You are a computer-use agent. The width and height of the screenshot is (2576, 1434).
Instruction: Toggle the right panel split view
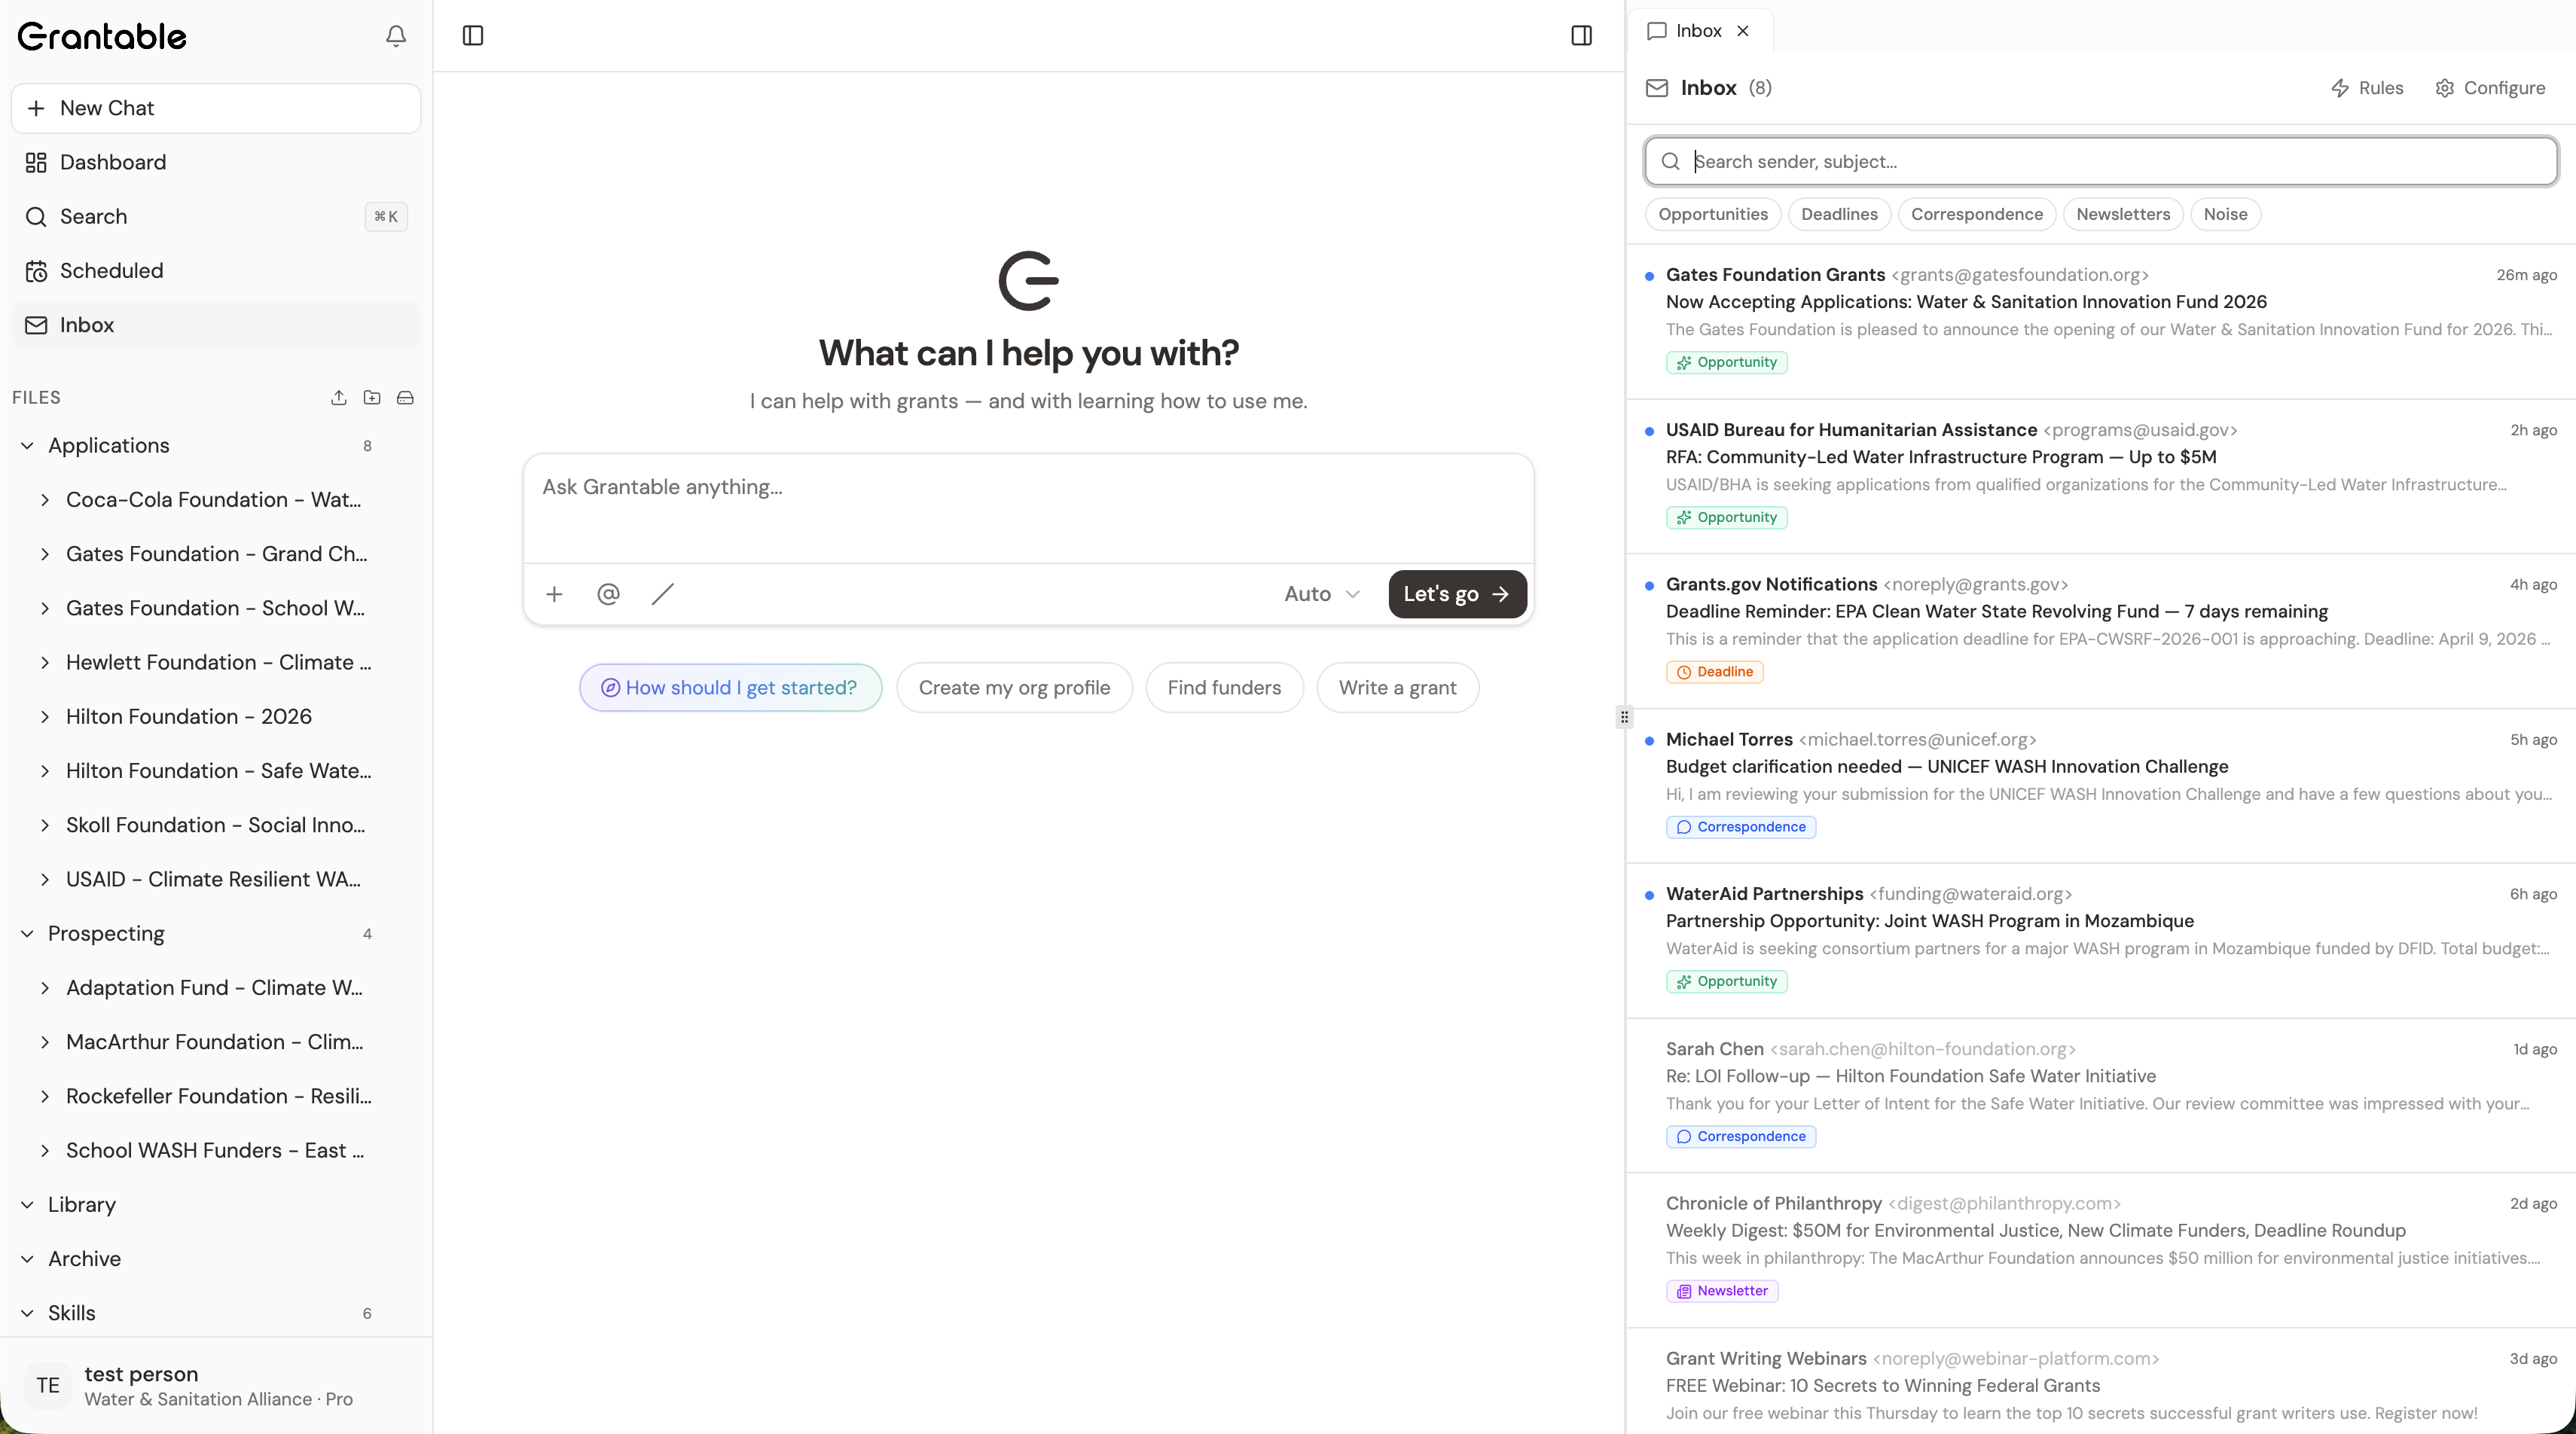(1581, 36)
